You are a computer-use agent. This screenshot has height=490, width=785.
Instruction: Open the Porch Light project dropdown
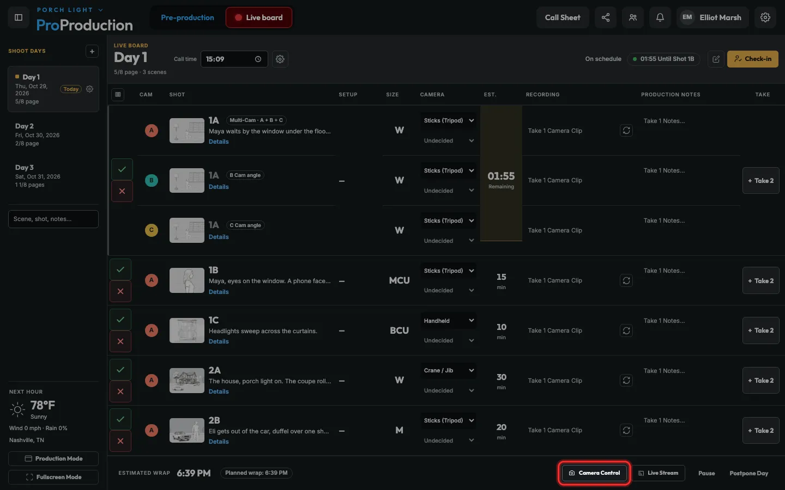(x=70, y=10)
